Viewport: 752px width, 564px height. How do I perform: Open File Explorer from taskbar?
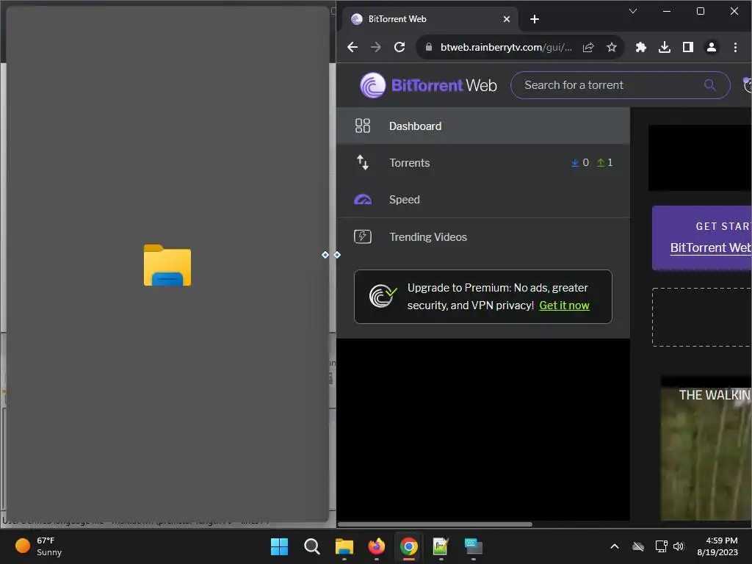pyautogui.click(x=344, y=546)
